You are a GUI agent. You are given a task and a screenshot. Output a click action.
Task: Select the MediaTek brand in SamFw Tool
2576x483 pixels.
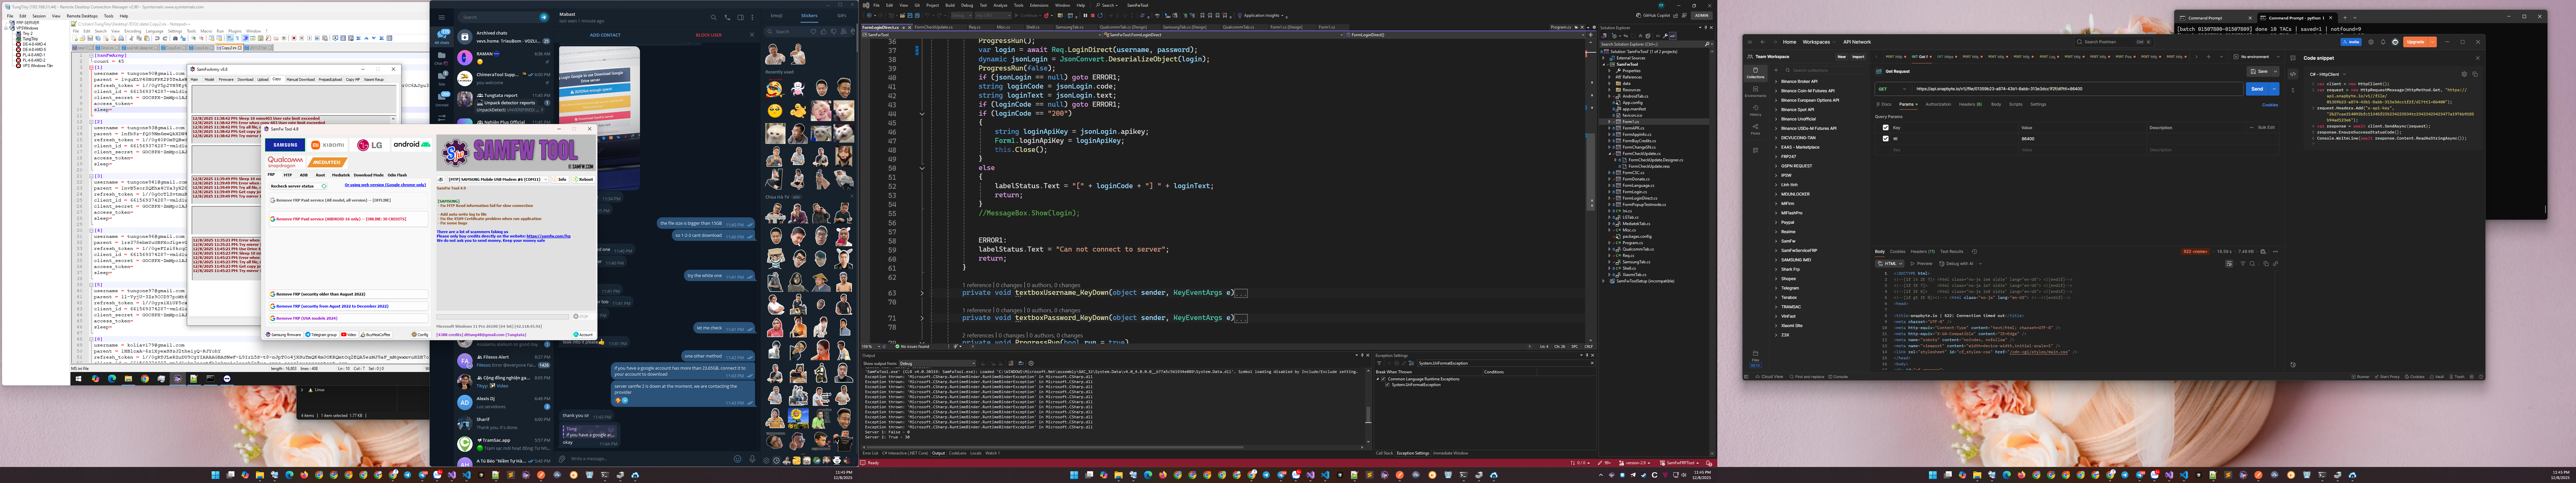click(x=327, y=162)
